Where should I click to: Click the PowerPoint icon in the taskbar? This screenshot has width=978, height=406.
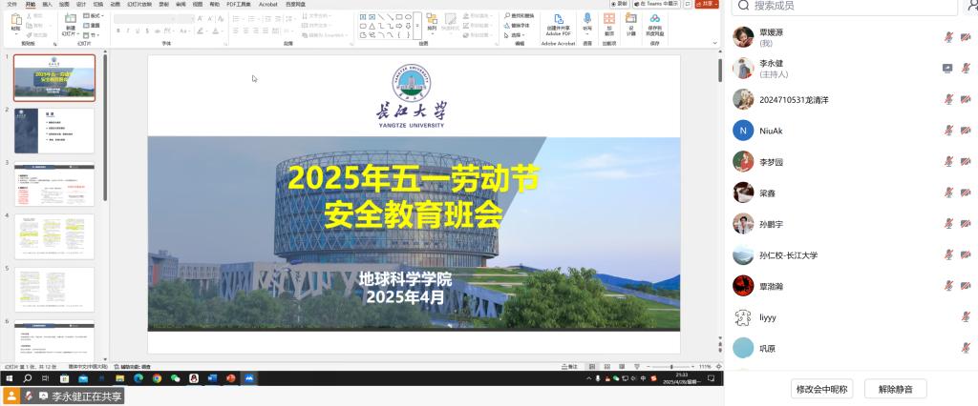coord(230,378)
